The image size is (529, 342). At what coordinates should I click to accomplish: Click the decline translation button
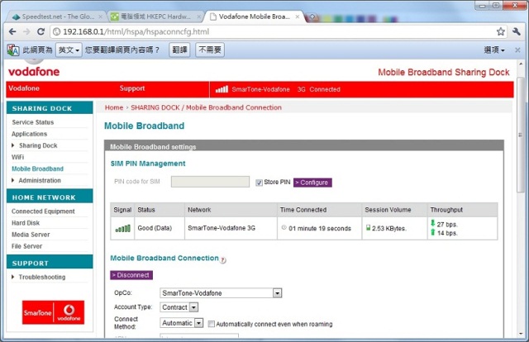pyautogui.click(x=210, y=50)
